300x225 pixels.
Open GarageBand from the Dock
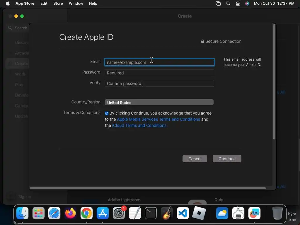click(167, 213)
